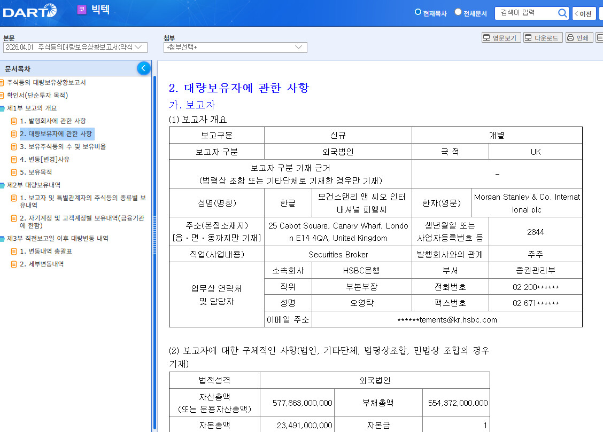603x432 pixels.
Task: Click the document icon beside 확인서(단순투자 목적)
Action: click(2, 96)
